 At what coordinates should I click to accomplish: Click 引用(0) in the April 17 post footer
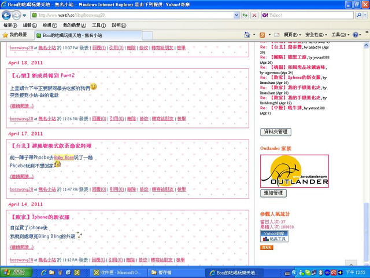[x=117, y=189]
